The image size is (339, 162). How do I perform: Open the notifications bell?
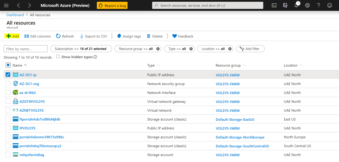click(x=296, y=5)
